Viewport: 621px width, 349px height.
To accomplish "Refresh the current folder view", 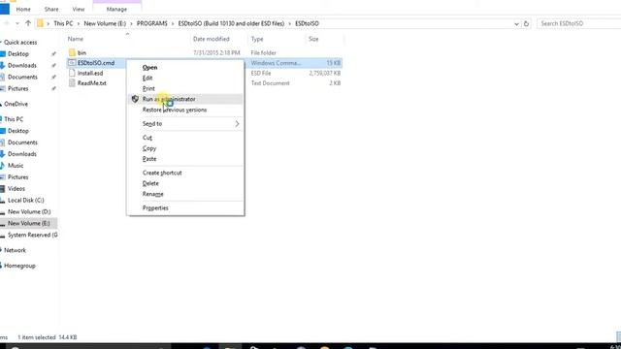I will [x=526, y=23].
